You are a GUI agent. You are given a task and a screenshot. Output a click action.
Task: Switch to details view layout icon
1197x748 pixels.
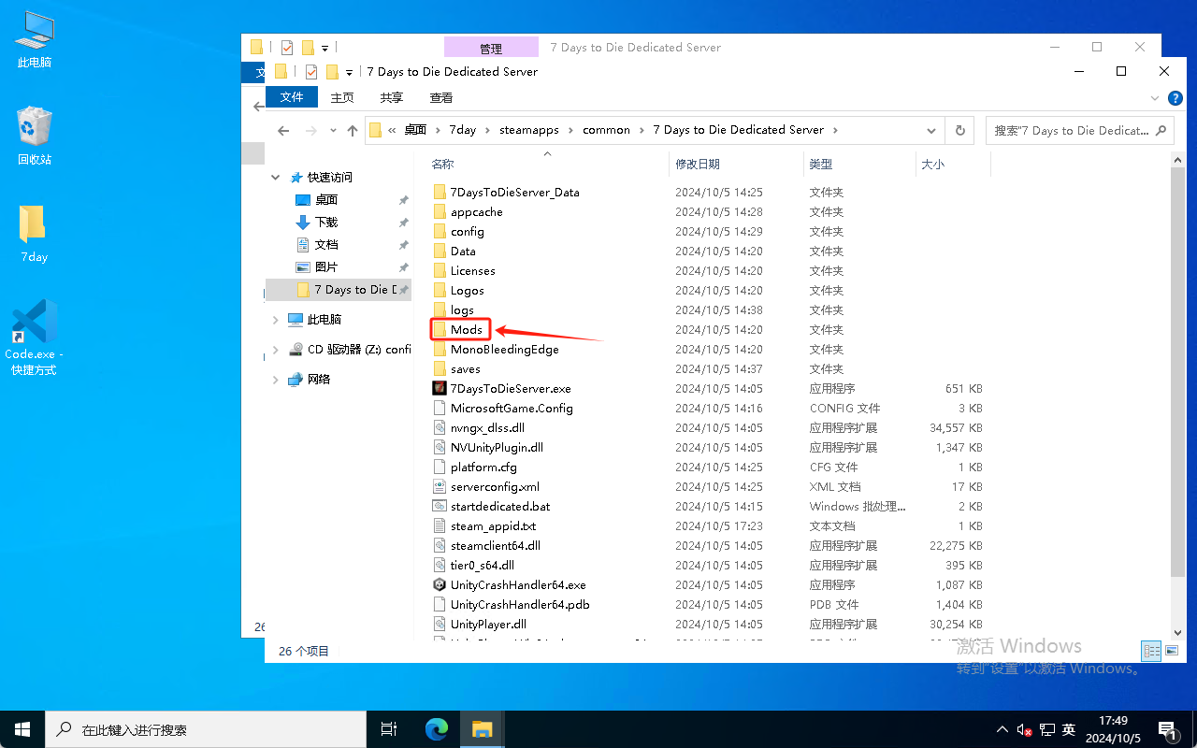[1151, 651]
